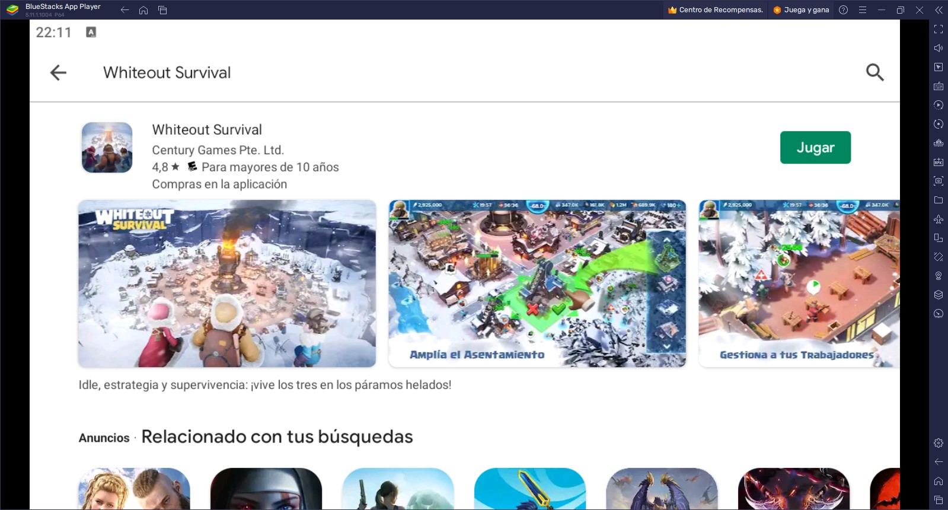Open the related app with two Viking faces
The width and height of the screenshot is (948, 510).
tap(134, 489)
